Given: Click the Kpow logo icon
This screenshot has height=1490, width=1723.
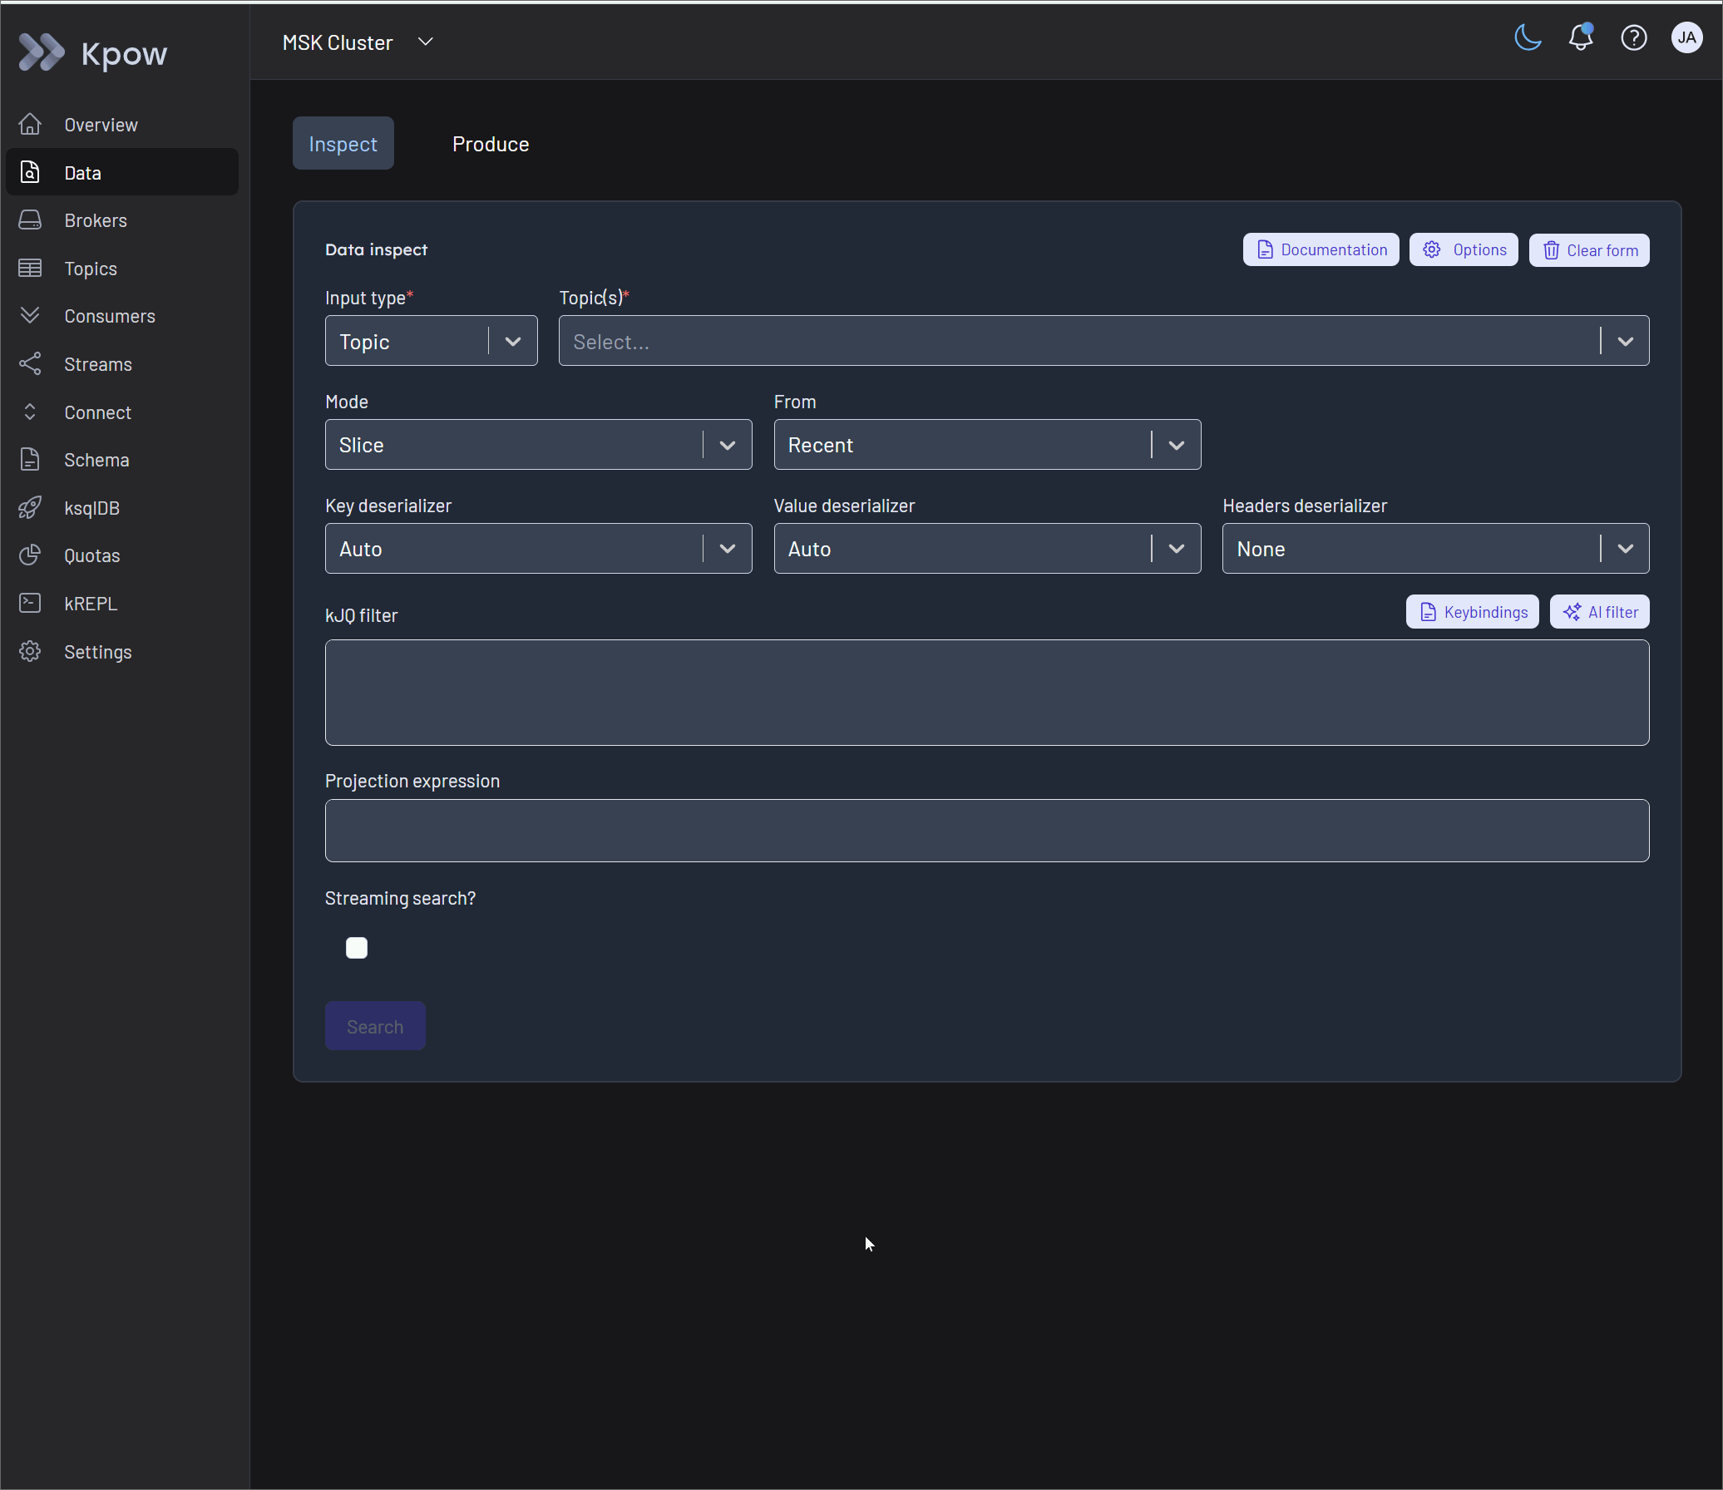Looking at the screenshot, I should [41, 52].
